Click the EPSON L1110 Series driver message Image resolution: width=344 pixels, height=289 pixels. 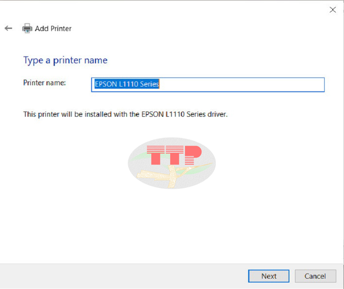click(125, 114)
